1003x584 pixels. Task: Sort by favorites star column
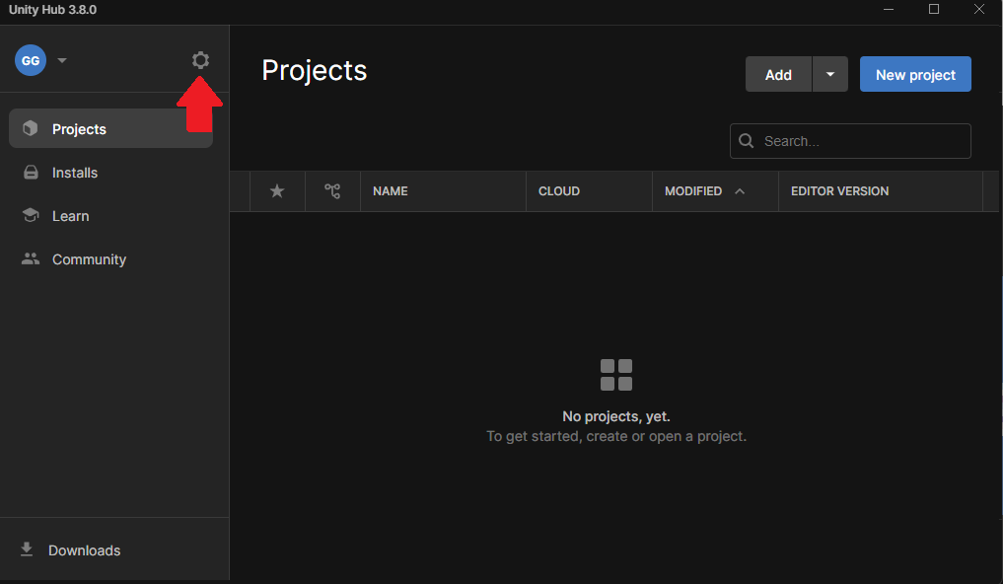(277, 190)
